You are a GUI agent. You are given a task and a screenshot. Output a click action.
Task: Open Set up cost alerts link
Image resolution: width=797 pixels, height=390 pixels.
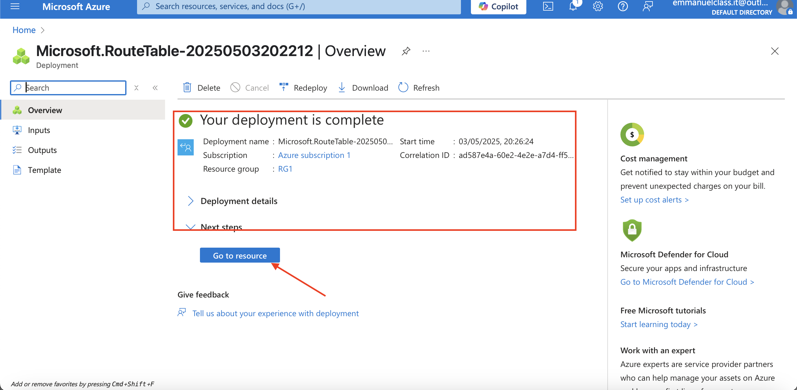654,200
